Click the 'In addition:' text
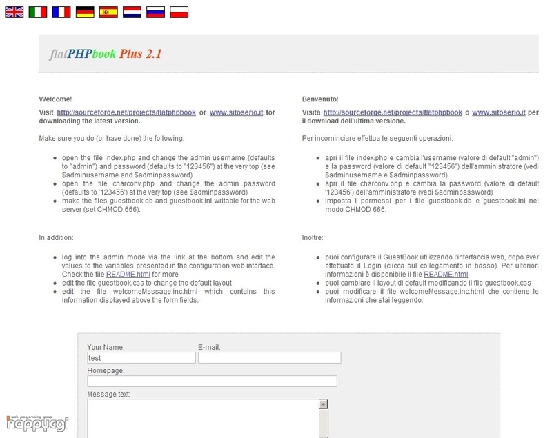This screenshot has height=438, width=552. point(56,237)
